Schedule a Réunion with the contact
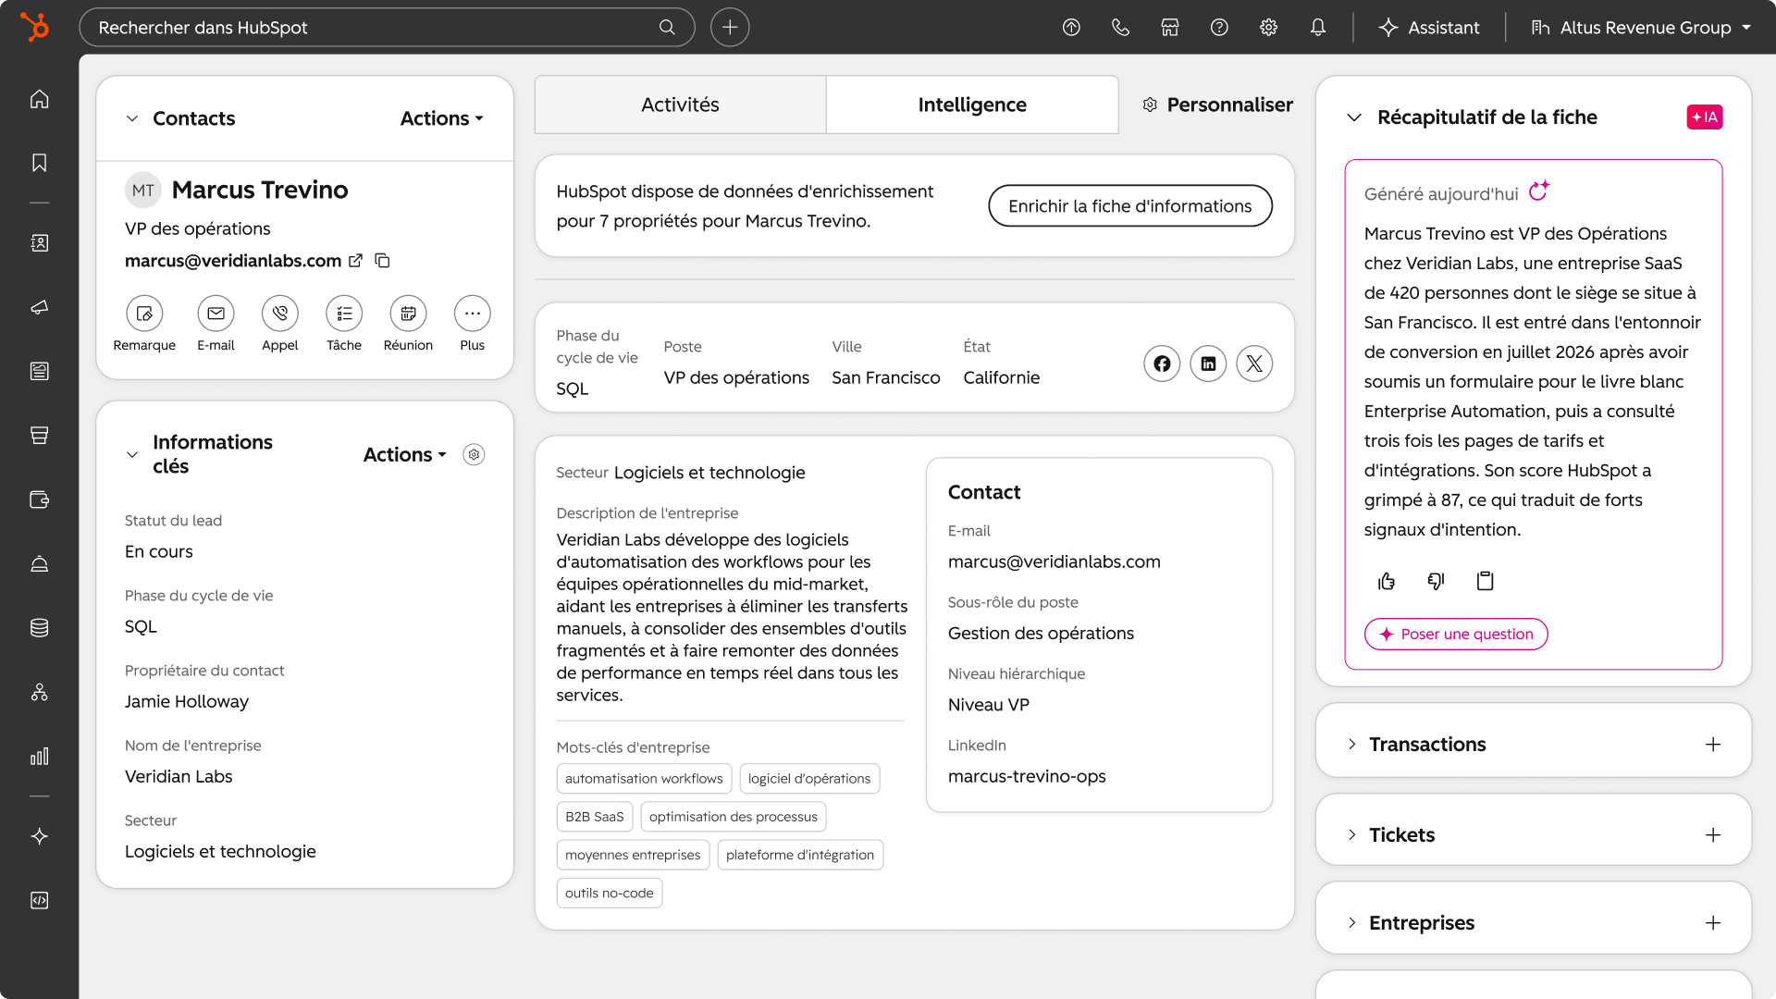This screenshot has width=1776, height=999. [408, 314]
